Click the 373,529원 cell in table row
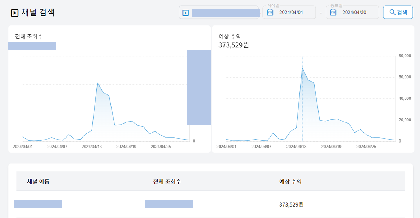Image resolution: width=420 pixels, height=218 pixels. coord(291,204)
